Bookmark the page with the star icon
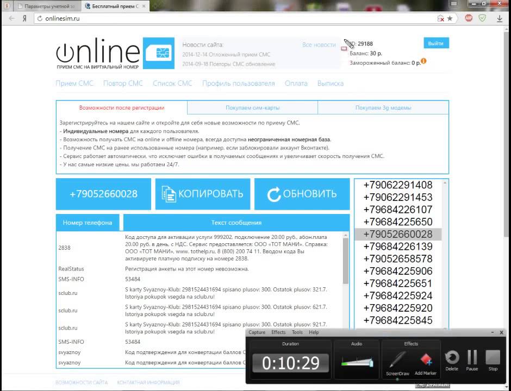 coord(450,18)
